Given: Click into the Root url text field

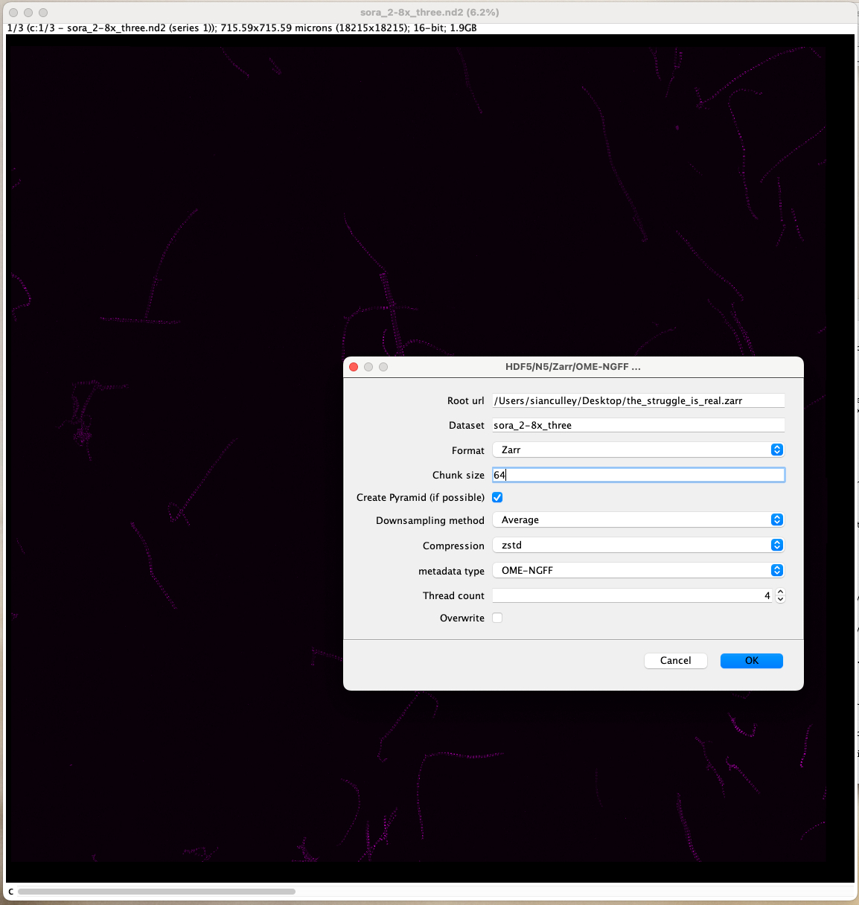Looking at the screenshot, I should pos(638,401).
